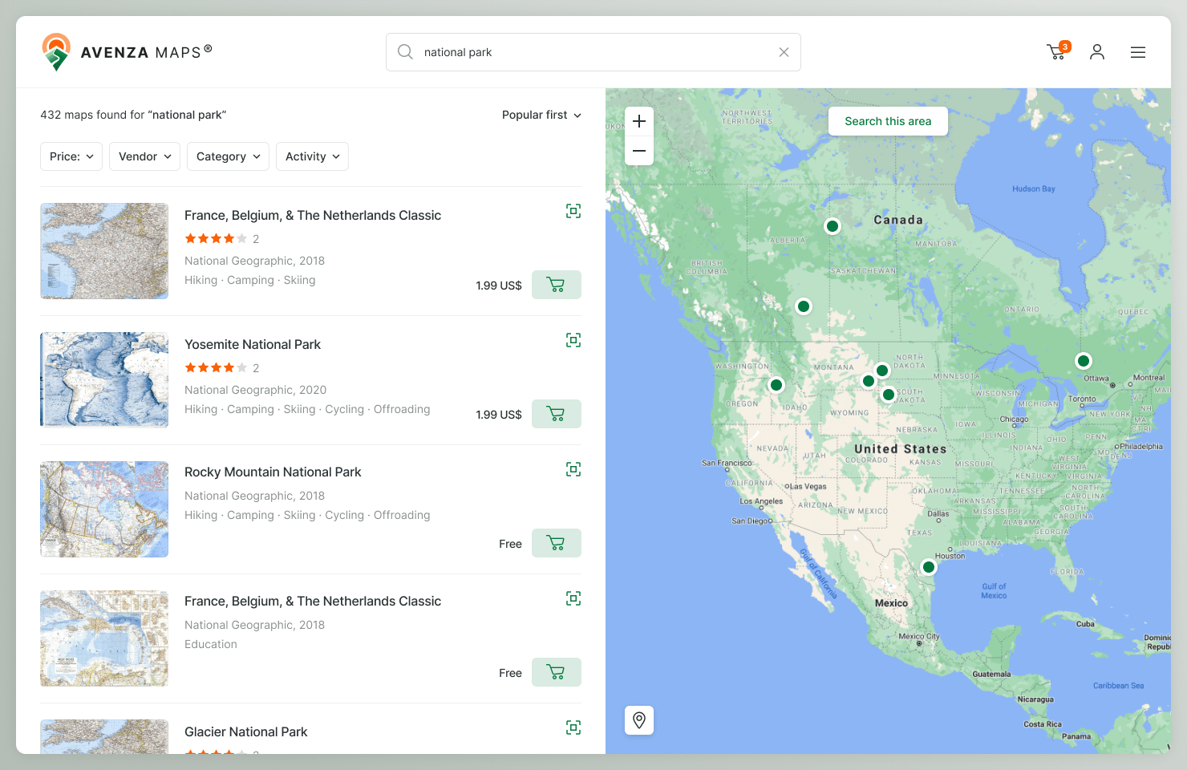This screenshot has width=1187, height=770.
Task: Zoom out on the map
Action: coord(639,151)
